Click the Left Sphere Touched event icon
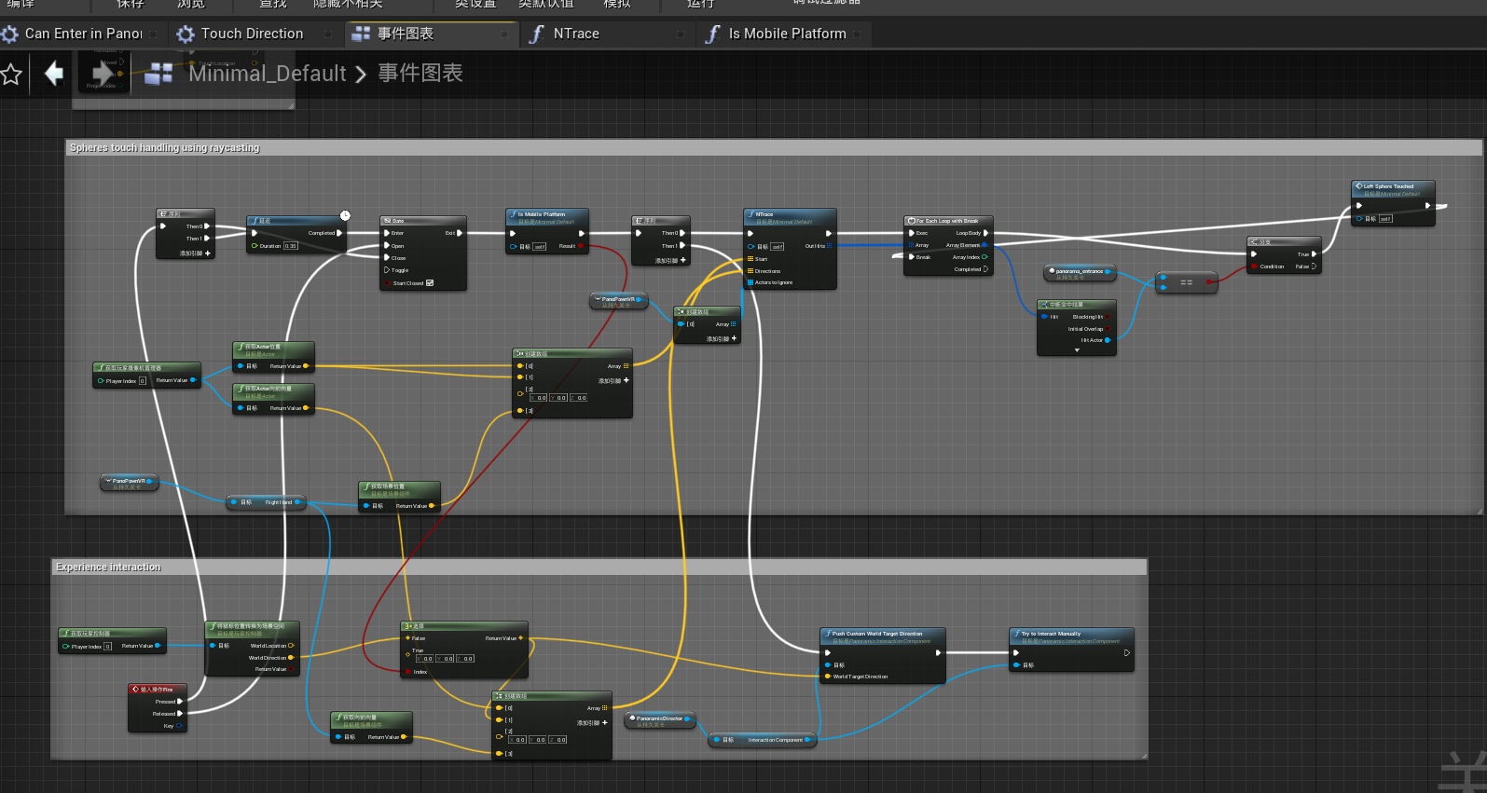Viewport: 1487px width, 793px height. pyautogui.click(x=1359, y=186)
